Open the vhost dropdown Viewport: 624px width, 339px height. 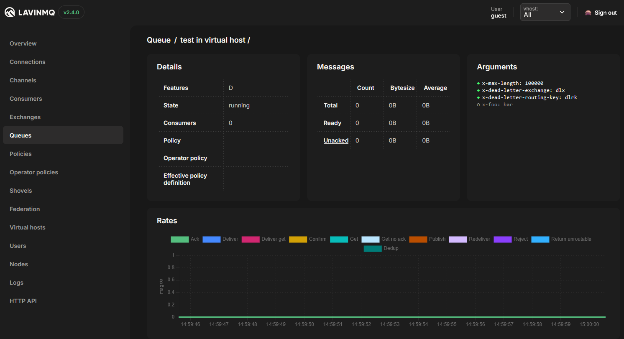[545, 12]
